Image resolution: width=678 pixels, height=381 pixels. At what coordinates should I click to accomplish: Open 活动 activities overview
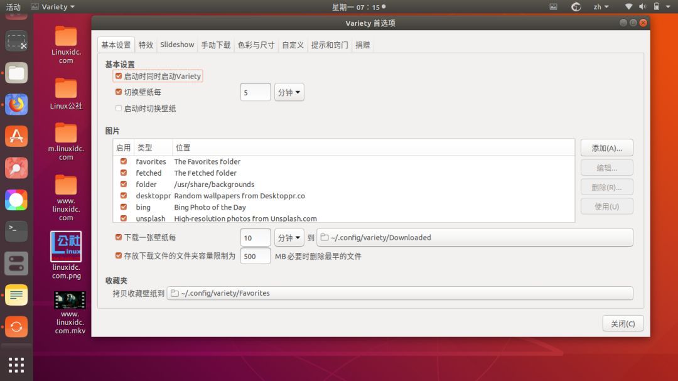point(13,7)
